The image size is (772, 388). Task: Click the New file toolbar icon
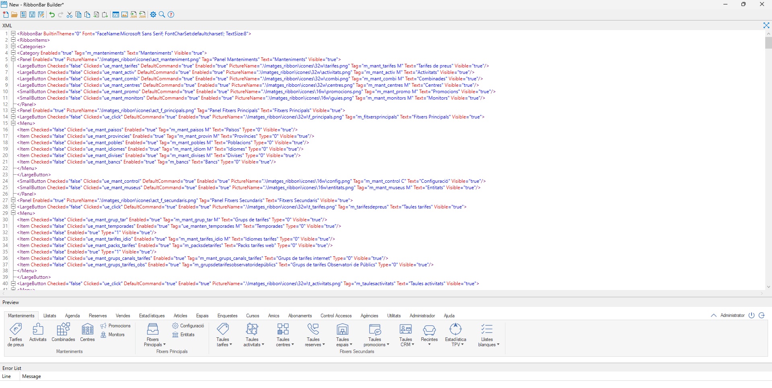pyautogui.click(x=6, y=14)
